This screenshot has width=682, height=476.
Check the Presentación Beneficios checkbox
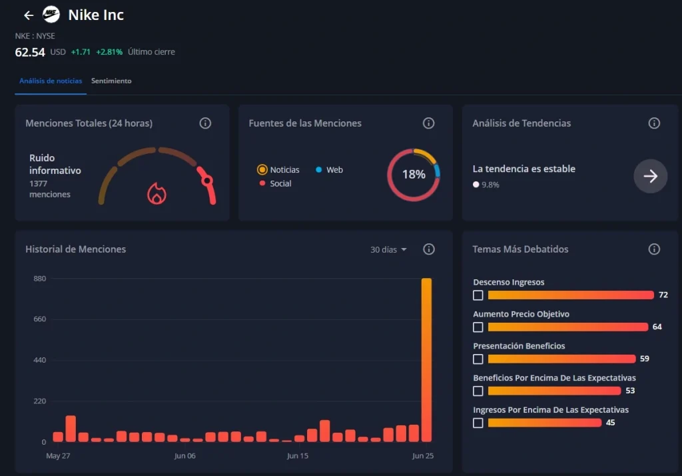pos(478,359)
